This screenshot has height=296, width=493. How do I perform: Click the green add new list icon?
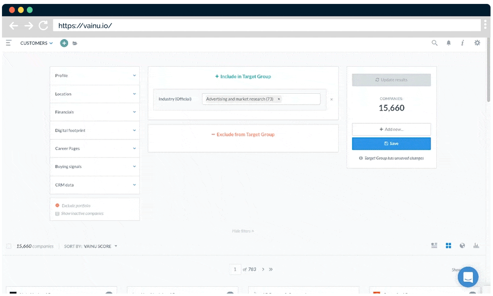[64, 43]
